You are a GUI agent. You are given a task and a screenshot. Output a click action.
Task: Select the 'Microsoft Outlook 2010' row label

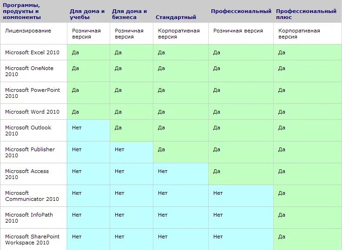[28, 130]
